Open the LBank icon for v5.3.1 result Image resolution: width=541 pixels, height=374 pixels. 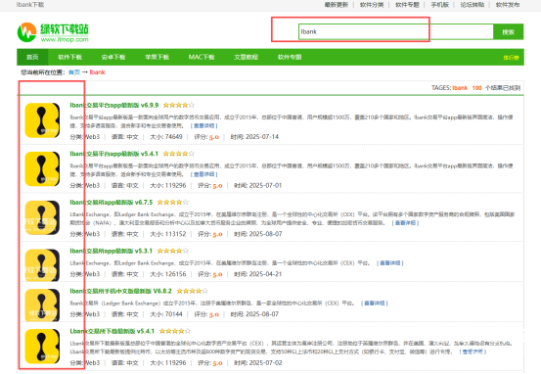pyautogui.click(x=42, y=265)
